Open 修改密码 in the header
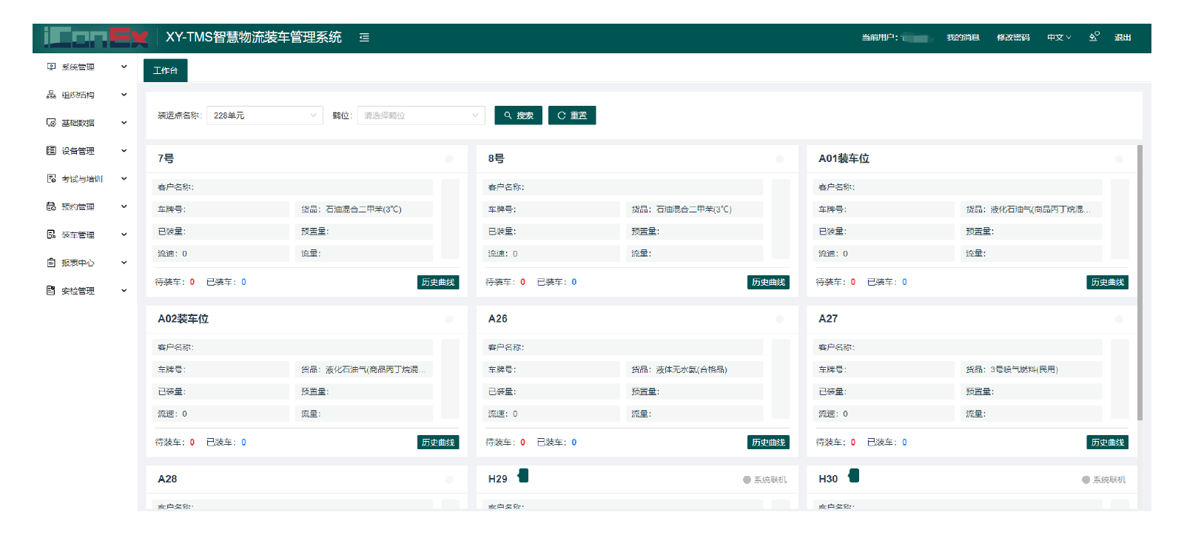The image size is (1184, 535). coord(1013,38)
